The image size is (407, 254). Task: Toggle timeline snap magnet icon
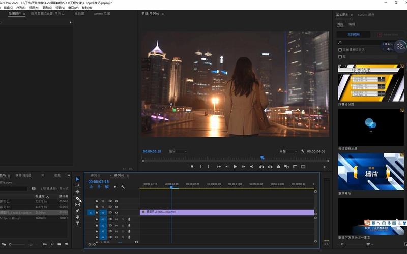[99, 187]
